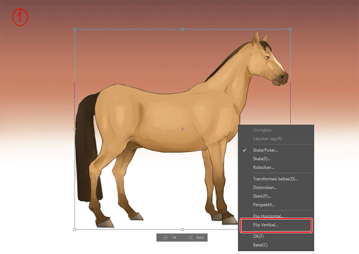Viewport: 359px width, 254px height.
Task: Choose the highlighted Flip Vertikal... item
Action: tap(266, 225)
